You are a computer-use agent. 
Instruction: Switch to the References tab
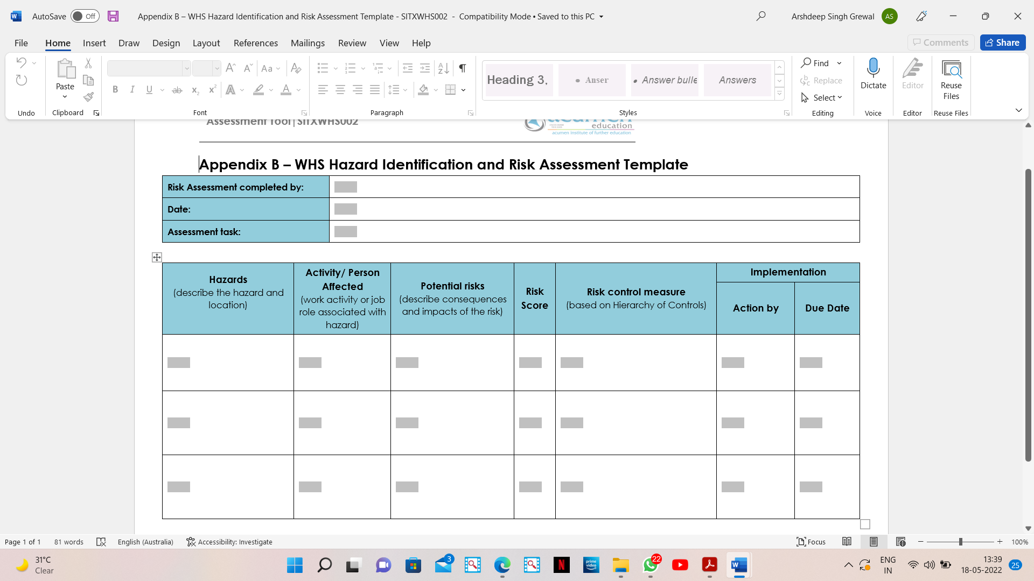tap(255, 43)
